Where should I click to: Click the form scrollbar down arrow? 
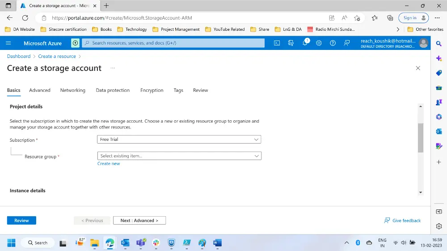(421, 193)
